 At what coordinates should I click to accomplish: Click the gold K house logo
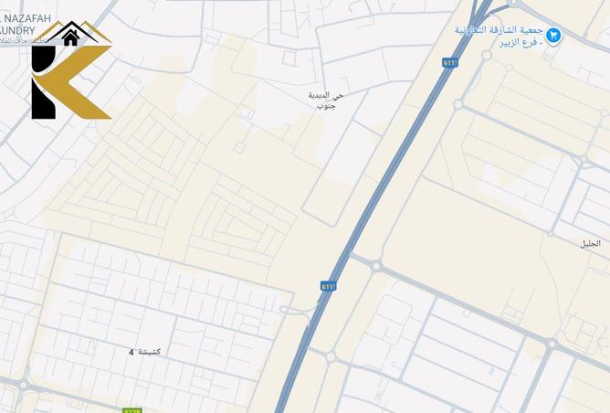tap(71, 70)
